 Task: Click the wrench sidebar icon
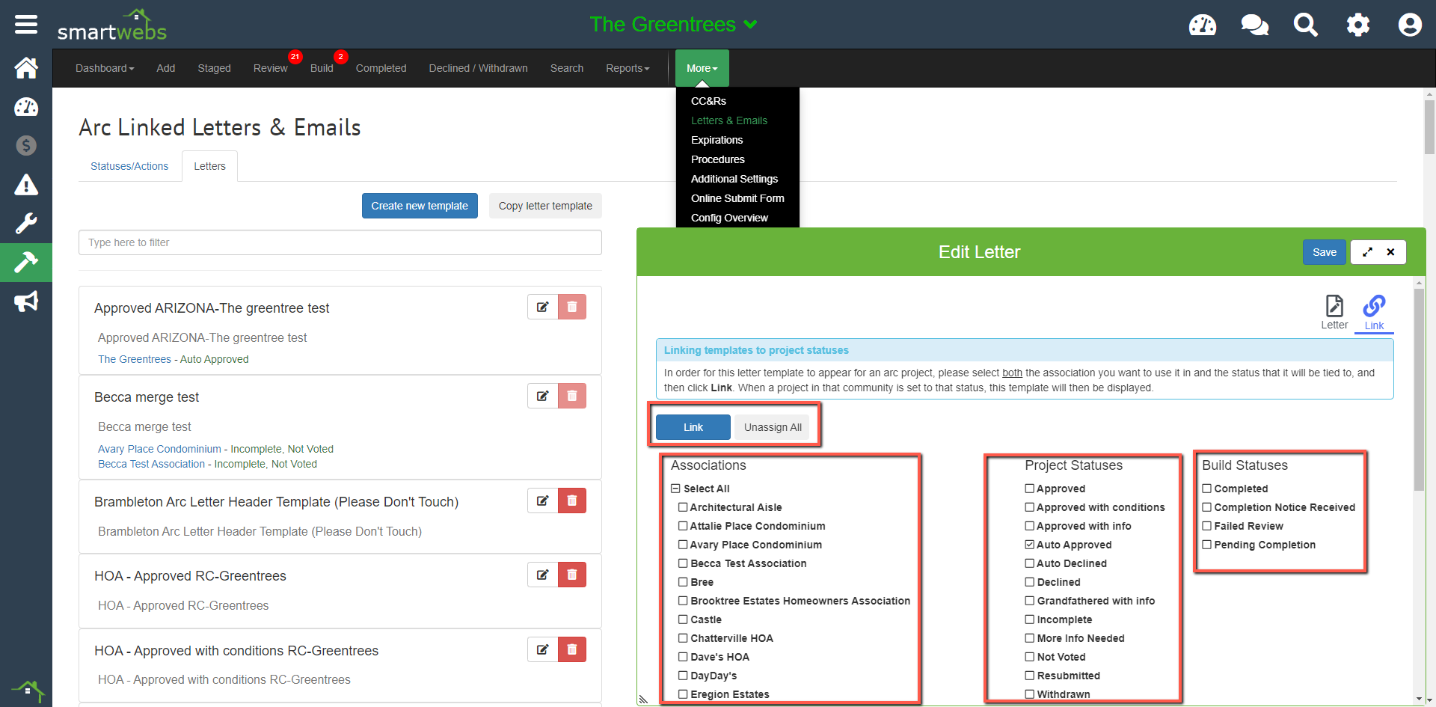[26, 223]
